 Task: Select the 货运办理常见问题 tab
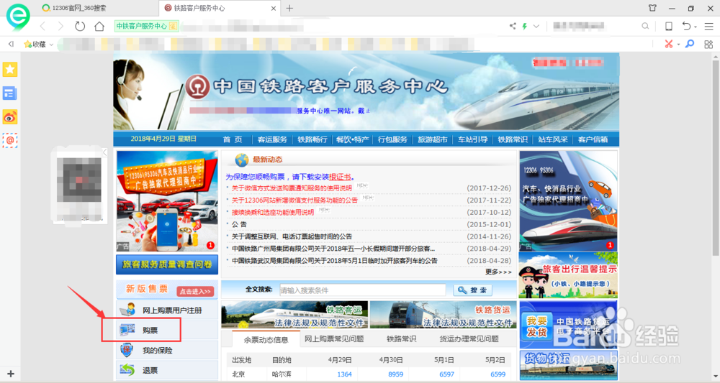pyautogui.click(x=469, y=339)
